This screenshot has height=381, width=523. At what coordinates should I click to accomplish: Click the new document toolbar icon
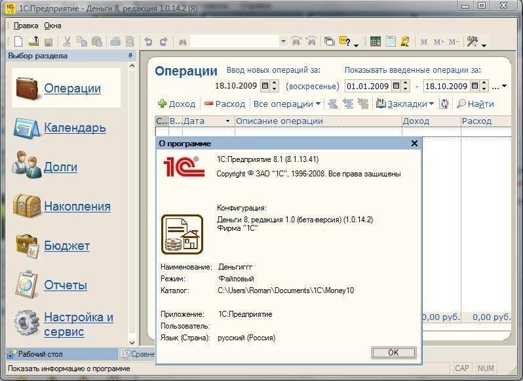[x=18, y=41]
